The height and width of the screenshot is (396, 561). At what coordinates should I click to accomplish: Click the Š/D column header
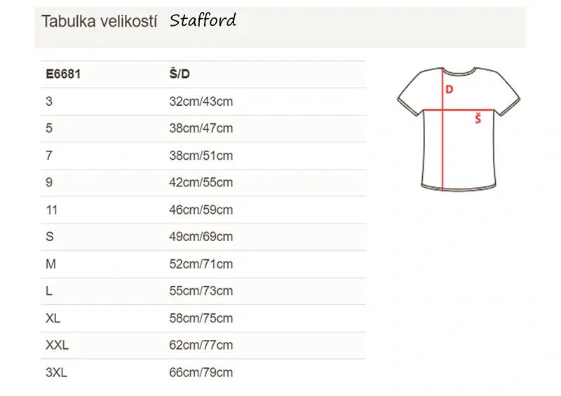180,74
